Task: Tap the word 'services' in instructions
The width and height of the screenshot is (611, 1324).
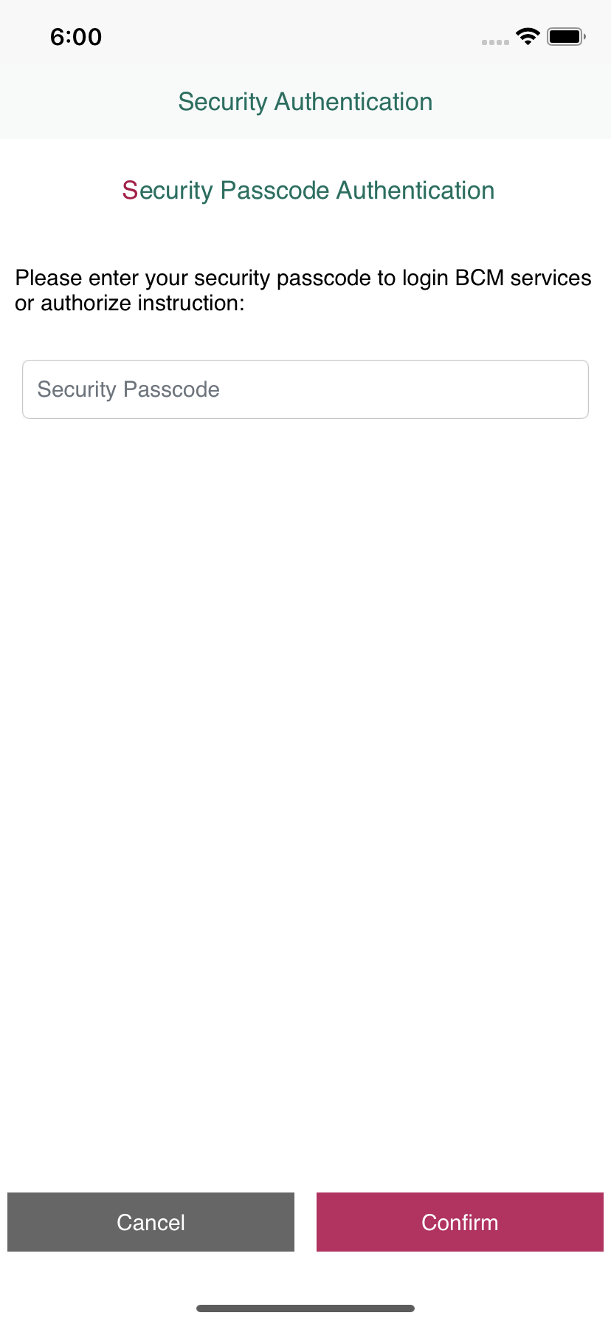Action: tap(550, 278)
